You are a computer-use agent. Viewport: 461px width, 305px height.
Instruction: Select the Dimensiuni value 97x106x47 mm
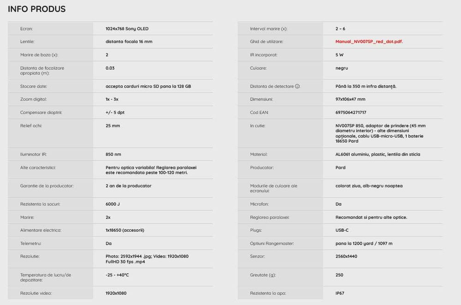point(350,99)
